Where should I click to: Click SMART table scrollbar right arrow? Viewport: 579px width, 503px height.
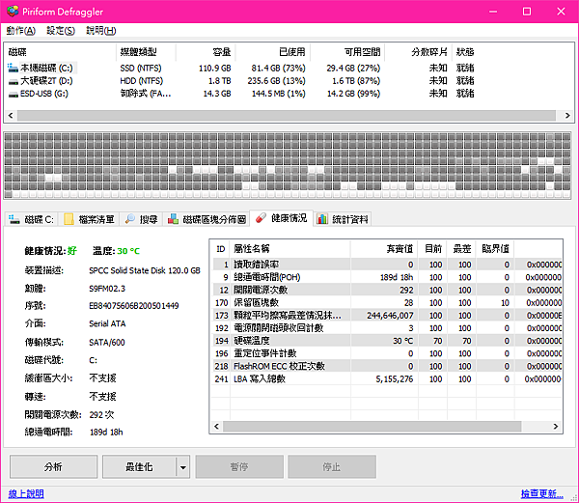[556, 427]
